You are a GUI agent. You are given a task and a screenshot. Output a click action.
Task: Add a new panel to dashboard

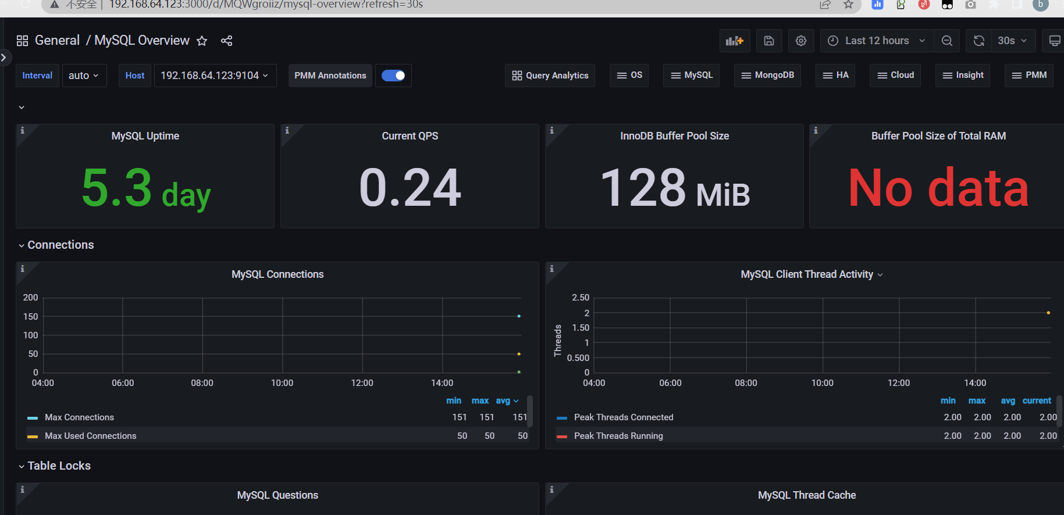click(x=735, y=41)
